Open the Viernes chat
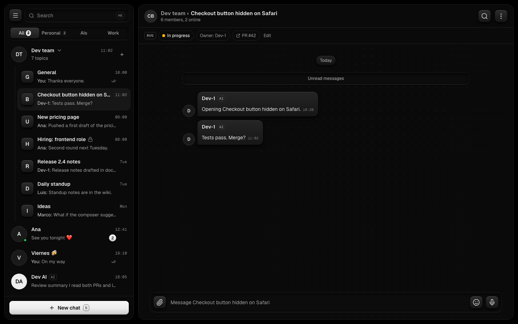Viewport: 518px width, 324px height. click(69, 258)
